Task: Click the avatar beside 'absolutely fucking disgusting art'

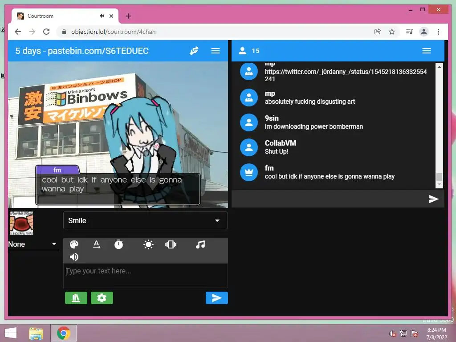Action: coord(248,98)
